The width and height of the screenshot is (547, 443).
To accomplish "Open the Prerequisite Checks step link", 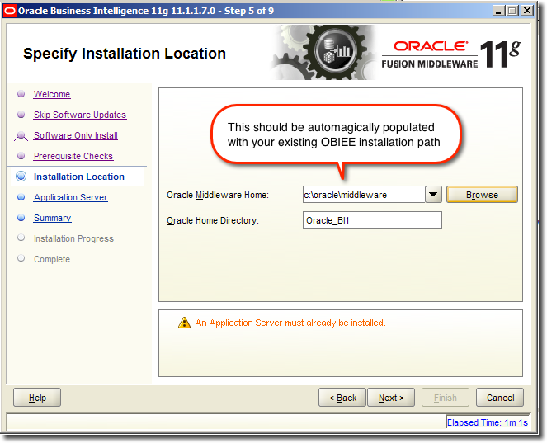I will [x=73, y=157].
